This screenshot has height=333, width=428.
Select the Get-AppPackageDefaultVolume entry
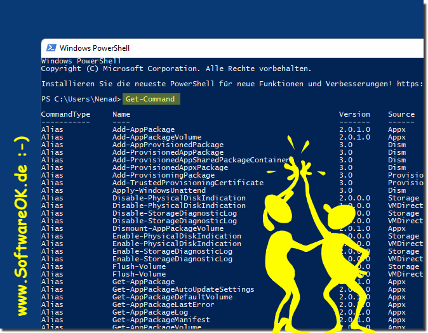173,297
